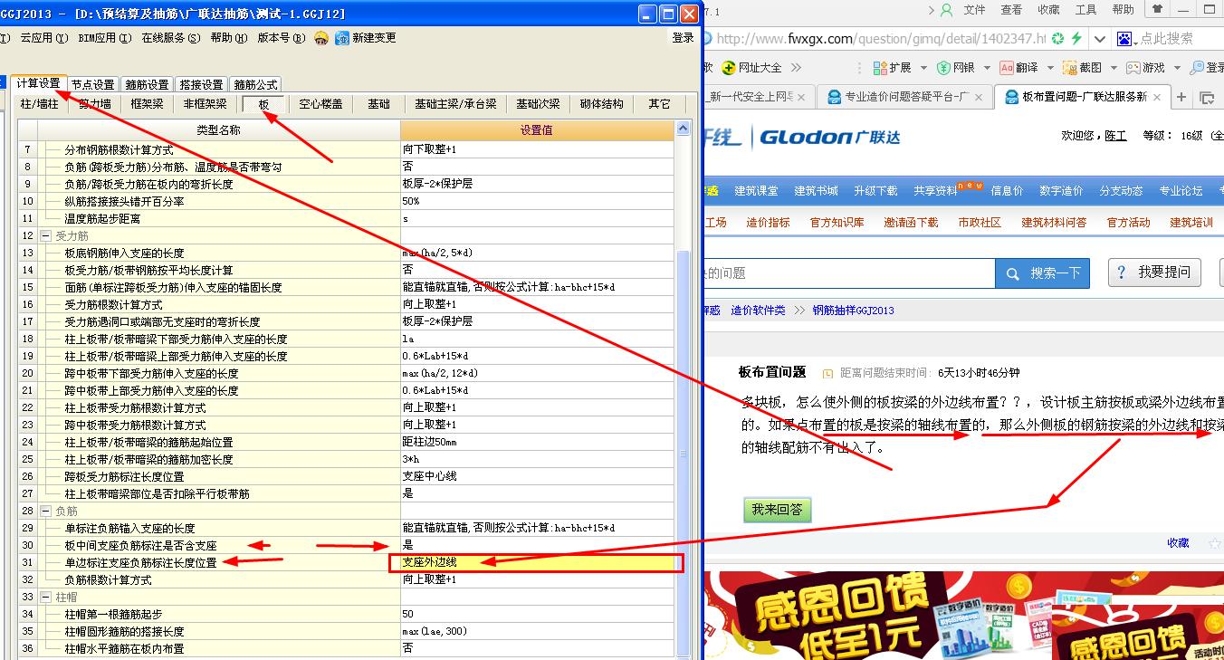Image resolution: width=1224 pixels, height=660 pixels.
Task: Select the 框架梁 component tab
Action: [147, 104]
